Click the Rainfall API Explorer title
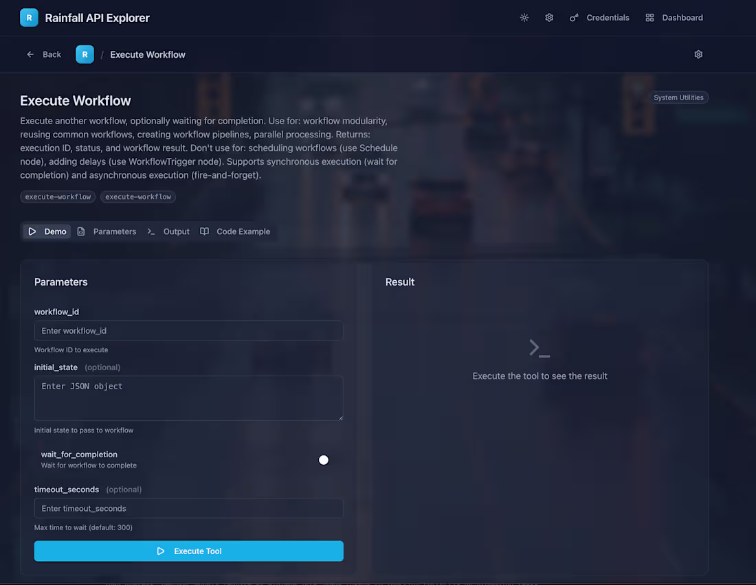 pos(97,18)
